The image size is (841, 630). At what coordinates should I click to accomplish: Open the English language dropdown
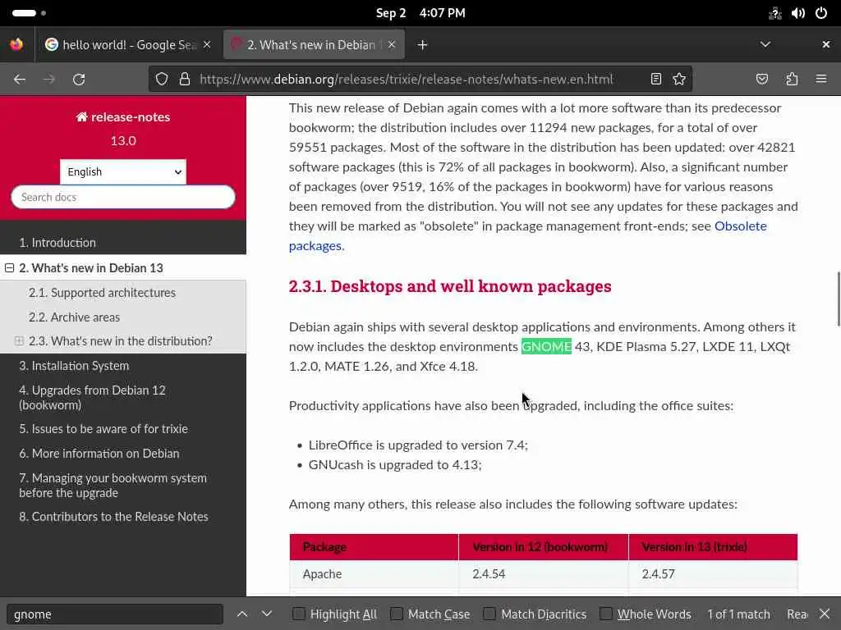tap(123, 172)
